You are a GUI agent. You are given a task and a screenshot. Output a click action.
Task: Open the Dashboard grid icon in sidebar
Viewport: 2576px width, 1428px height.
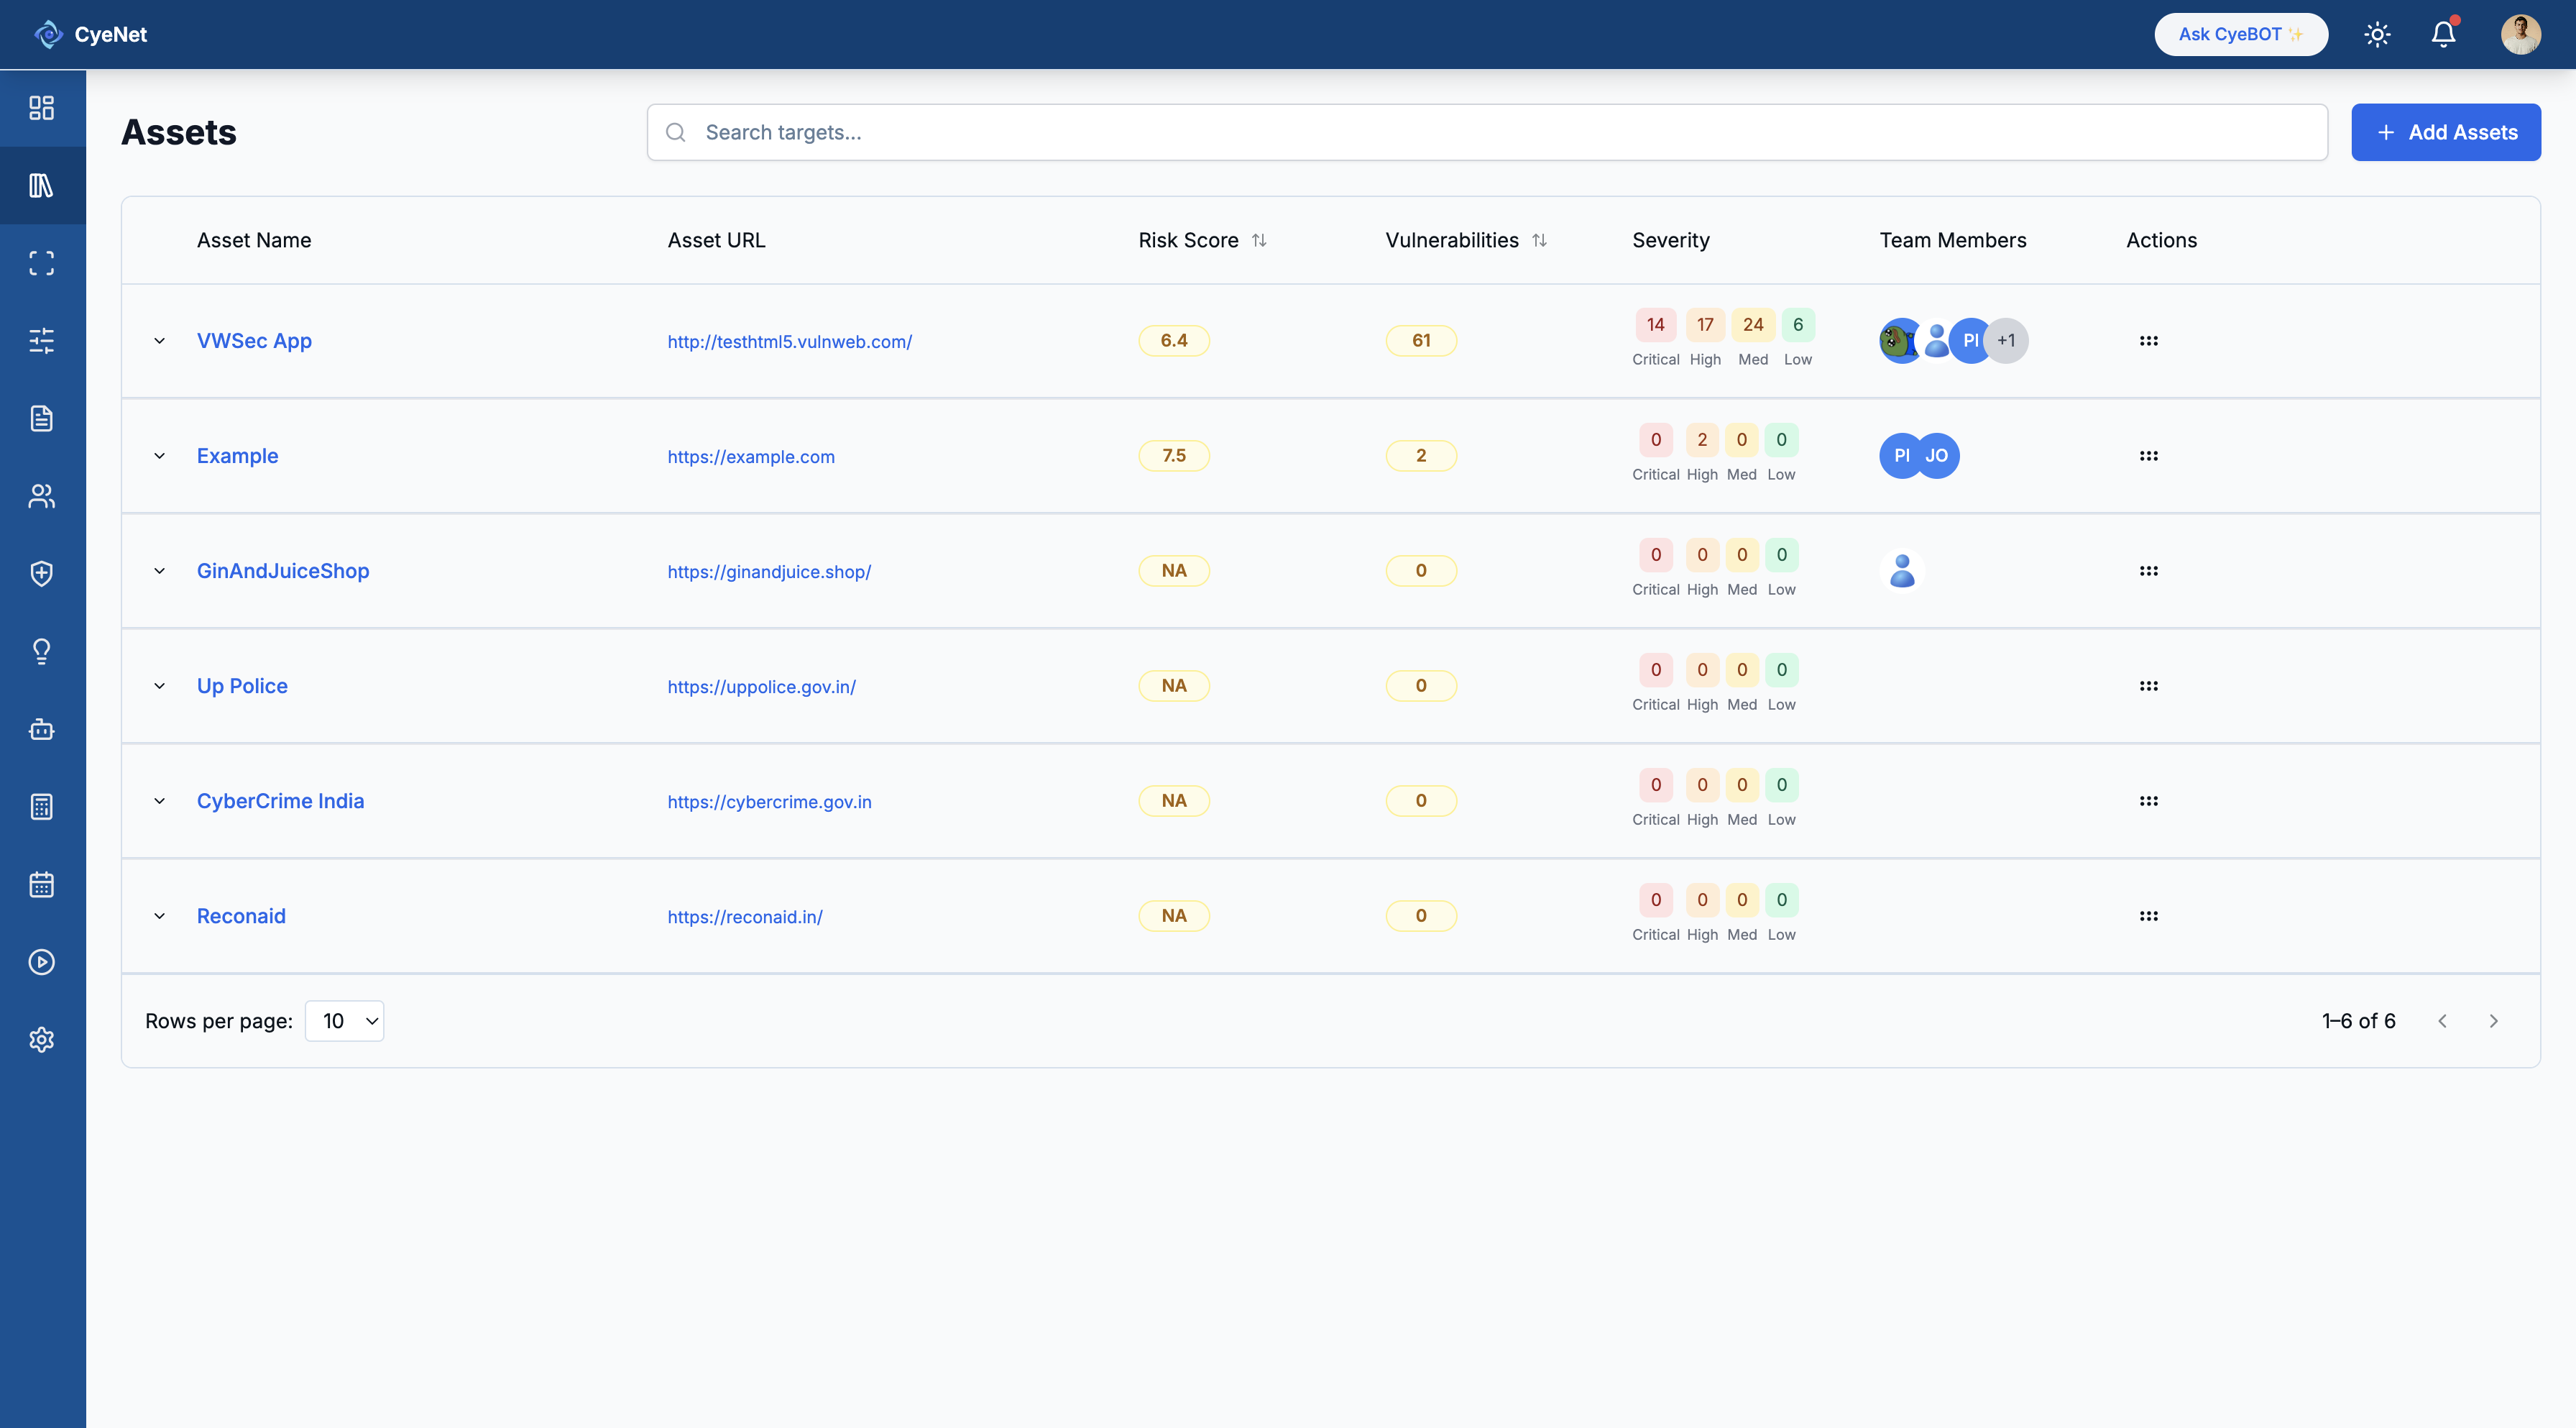click(x=42, y=107)
